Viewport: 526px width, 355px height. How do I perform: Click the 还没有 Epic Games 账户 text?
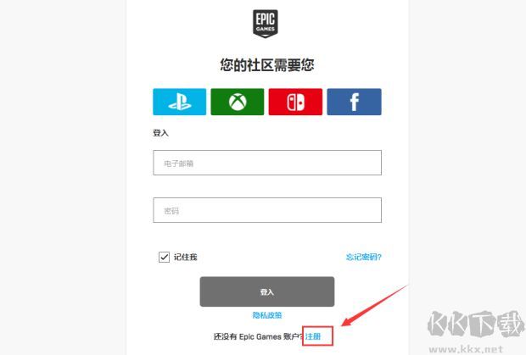[258, 336]
